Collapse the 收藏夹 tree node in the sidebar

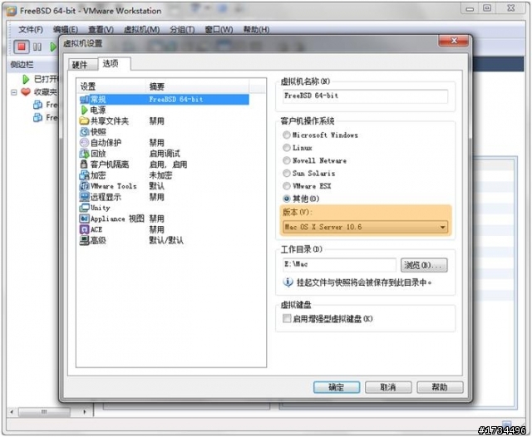[x=14, y=92]
